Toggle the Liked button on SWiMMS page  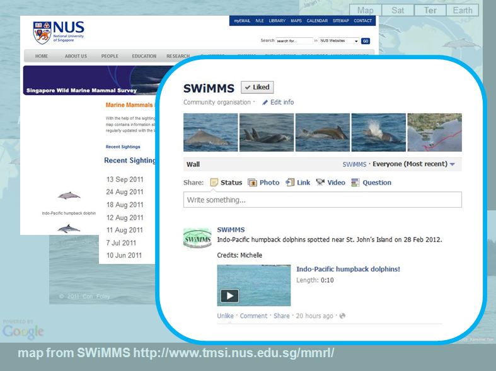(x=257, y=87)
